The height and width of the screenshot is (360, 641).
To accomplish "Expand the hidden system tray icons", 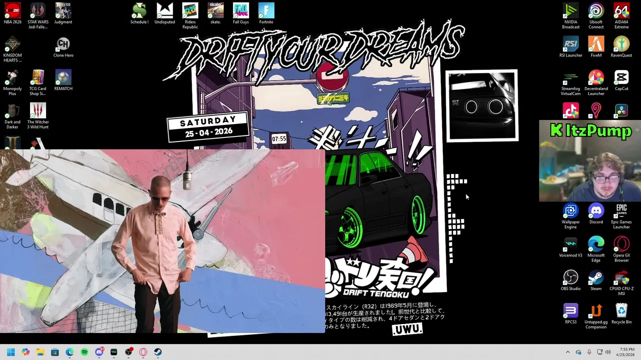I will point(567,352).
